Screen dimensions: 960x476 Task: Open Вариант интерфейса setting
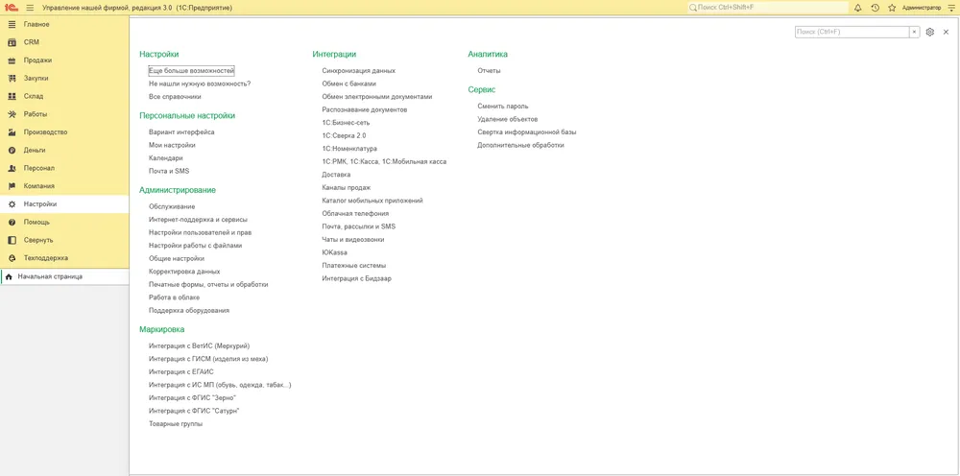[181, 132]
